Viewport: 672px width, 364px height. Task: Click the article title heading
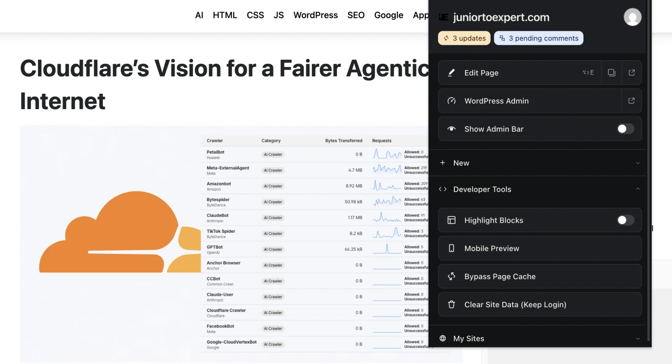(x=225, y=85)
